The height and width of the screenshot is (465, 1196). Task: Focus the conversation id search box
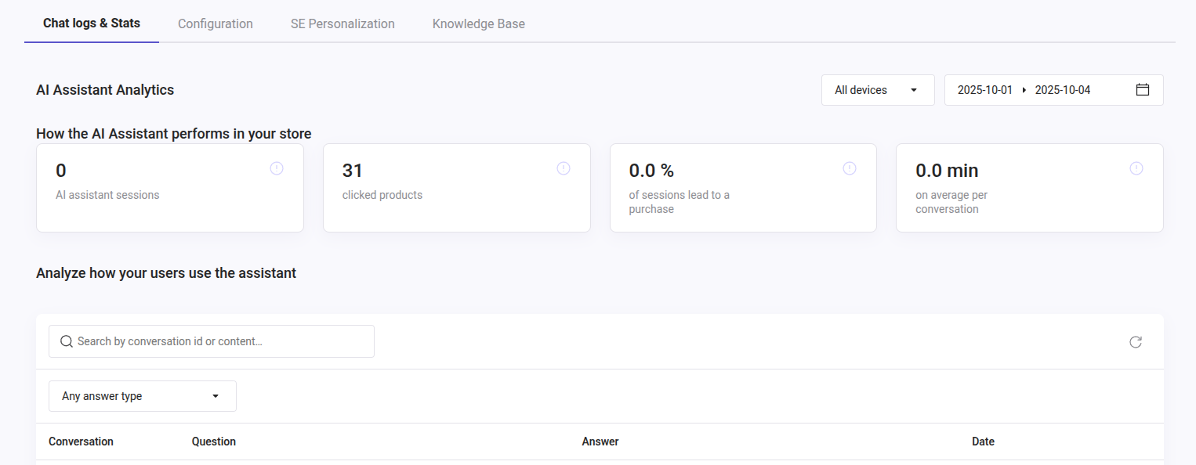[219, 342]
